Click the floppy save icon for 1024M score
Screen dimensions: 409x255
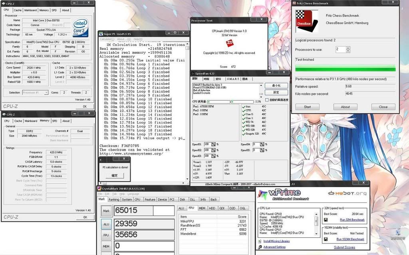326,239
